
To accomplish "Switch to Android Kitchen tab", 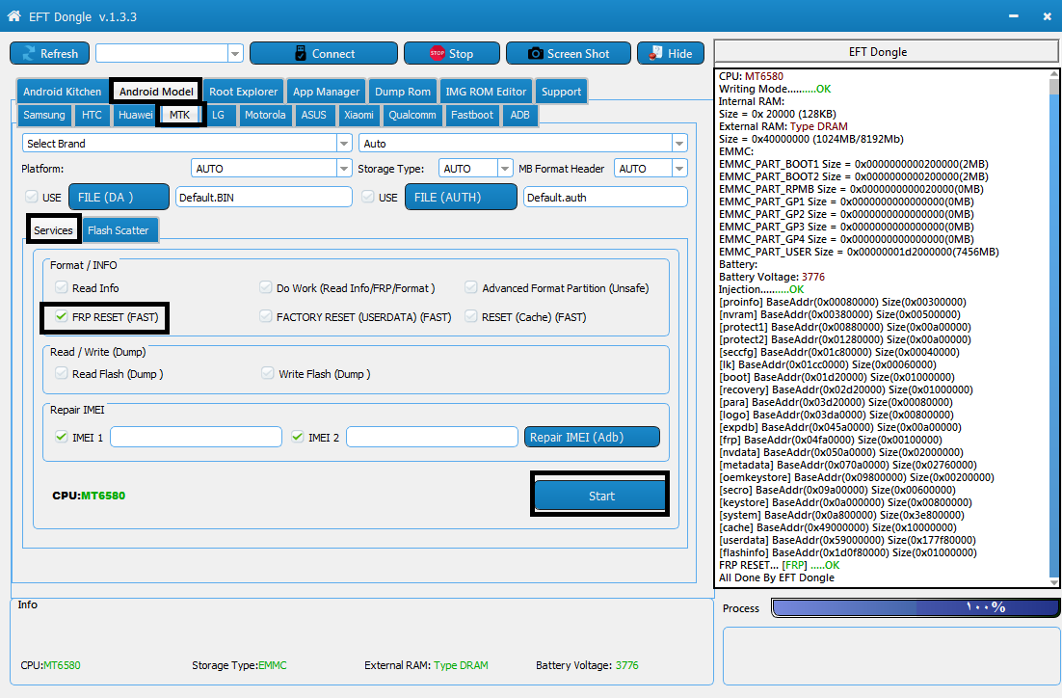I will click(63, 92).
